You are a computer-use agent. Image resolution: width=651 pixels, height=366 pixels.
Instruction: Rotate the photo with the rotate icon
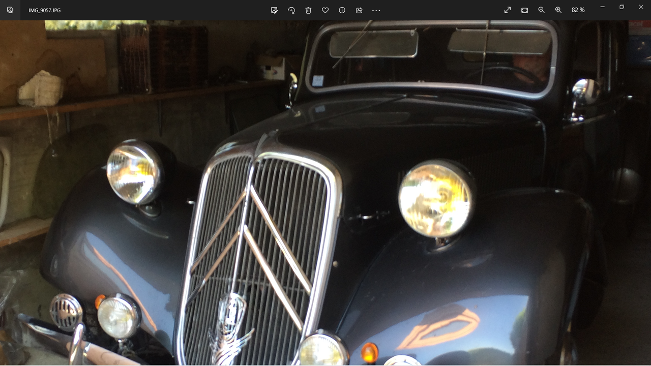[x=291, y=10]
